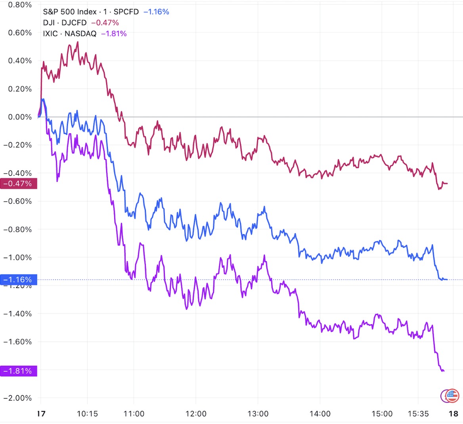Screen dimensions: 463x424
Task: Click the purple circle icon behind the flag
Action: coord(445,395)
